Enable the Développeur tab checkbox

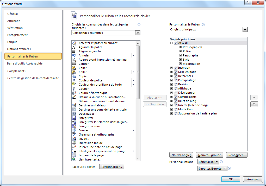click(x=176, y=93)
